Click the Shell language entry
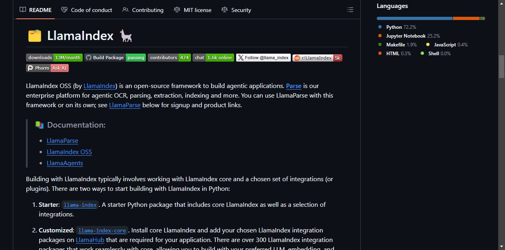Screen dimensions: 505x250 [x=435, y=54]
